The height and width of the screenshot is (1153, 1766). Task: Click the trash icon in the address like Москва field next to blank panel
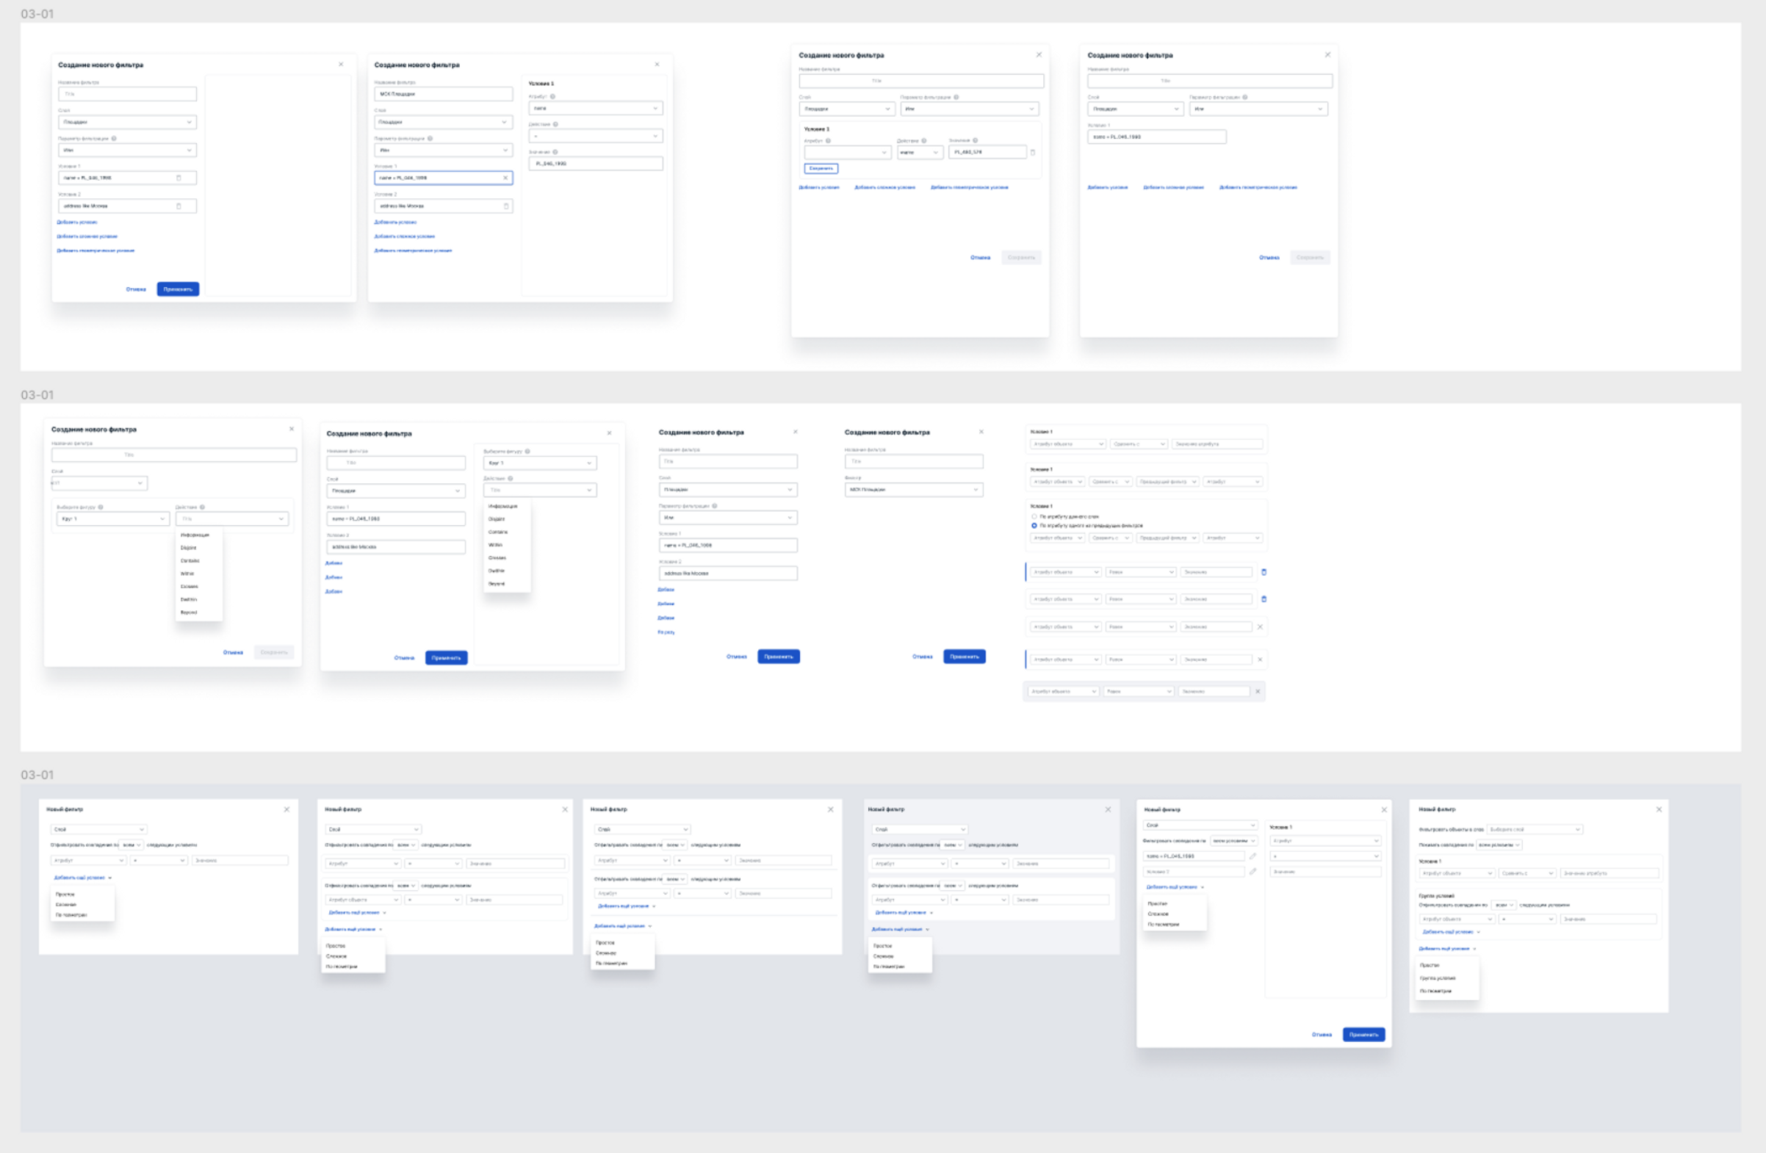point(178,206)
